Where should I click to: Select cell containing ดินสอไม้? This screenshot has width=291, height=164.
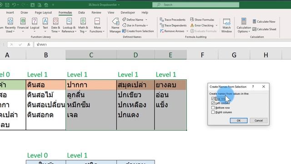coord(46,95)
